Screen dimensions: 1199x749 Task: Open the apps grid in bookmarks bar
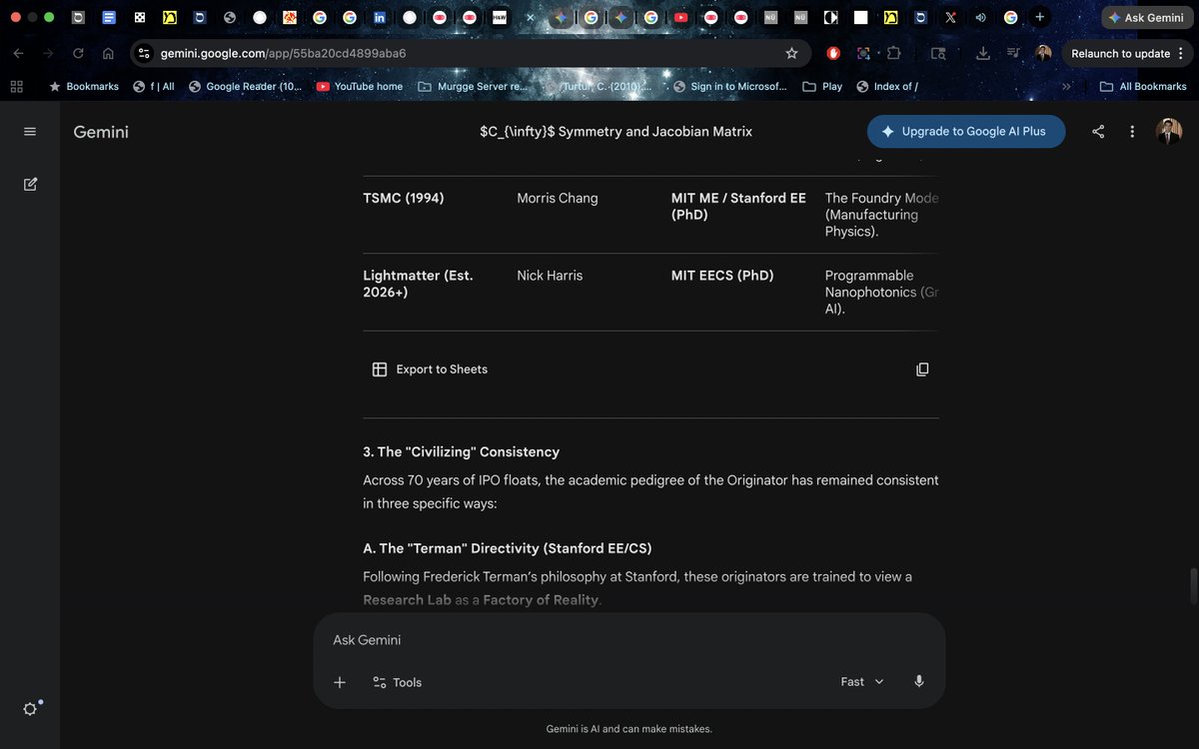16,87
